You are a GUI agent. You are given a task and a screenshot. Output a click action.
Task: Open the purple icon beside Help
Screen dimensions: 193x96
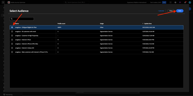click(x=180, y=2)
